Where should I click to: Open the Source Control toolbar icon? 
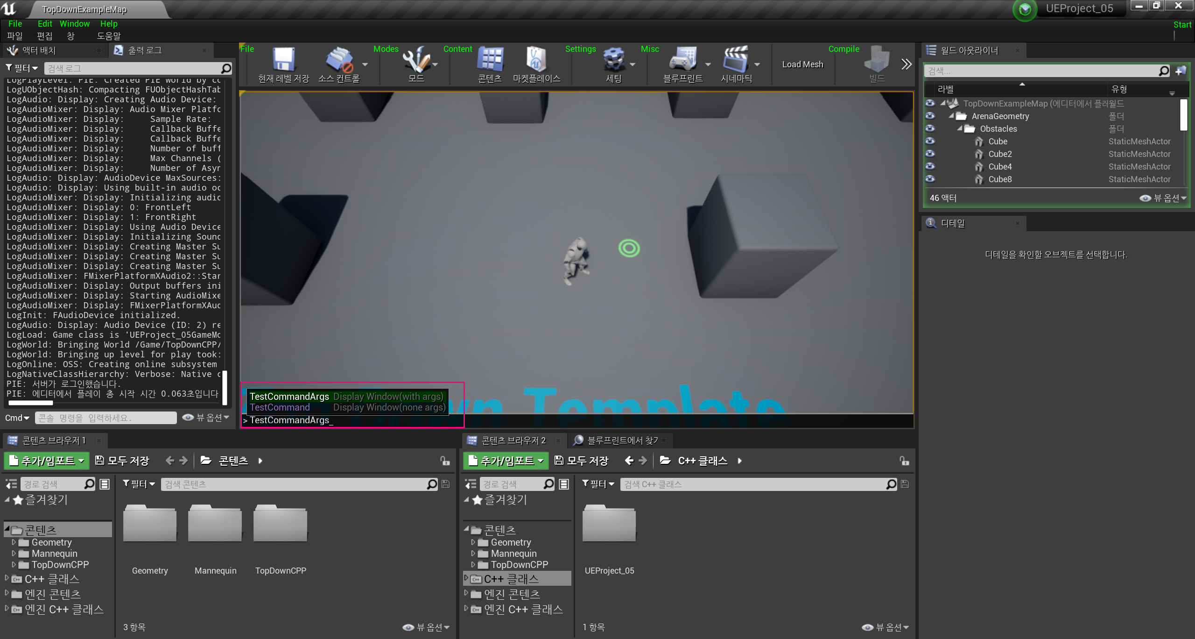[x=339, y=60]
